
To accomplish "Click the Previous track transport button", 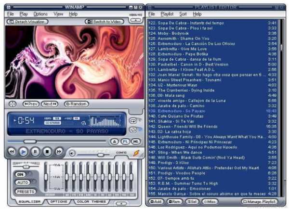I will pos(12,152).
